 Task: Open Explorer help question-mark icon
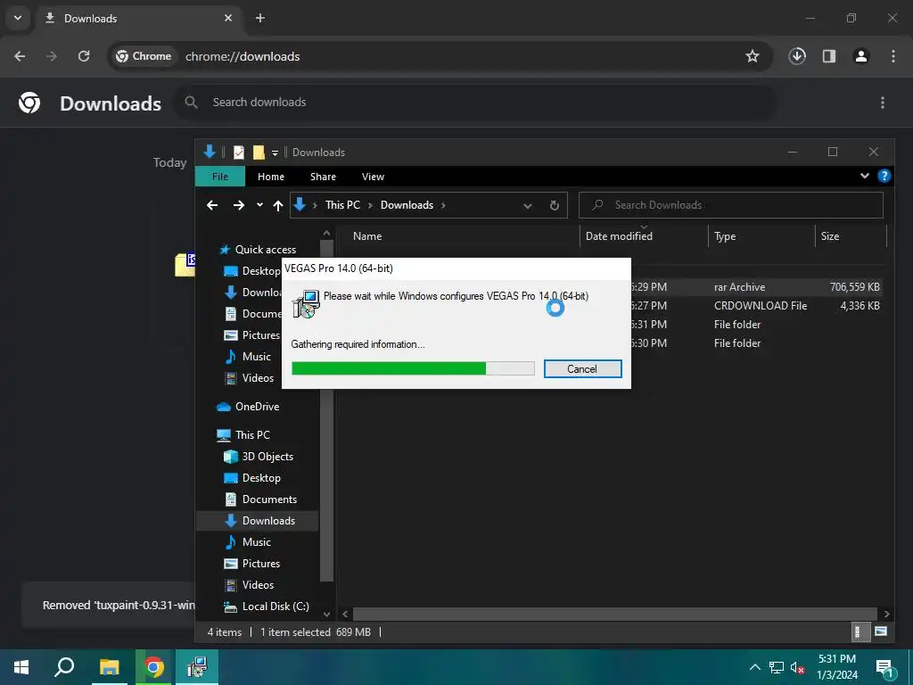(x=884, y=176)
